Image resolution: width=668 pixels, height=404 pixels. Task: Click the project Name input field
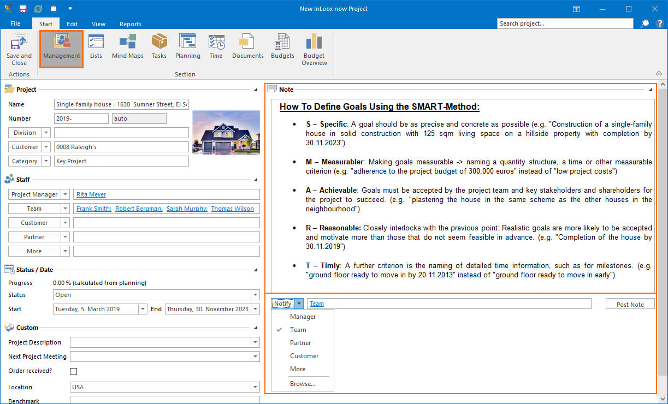coord(121,104)
